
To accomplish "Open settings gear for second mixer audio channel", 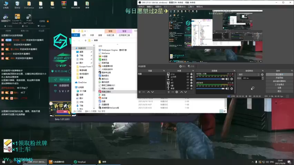I will [232, 88].
